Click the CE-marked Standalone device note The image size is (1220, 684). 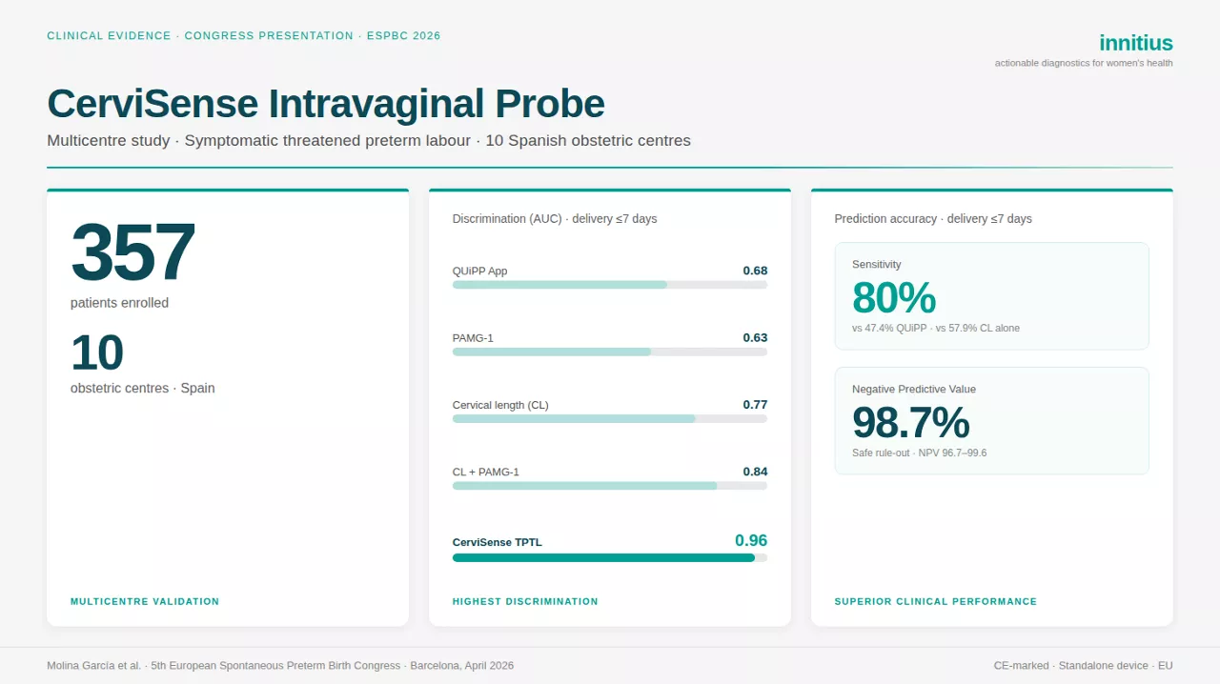point(1084,666)
